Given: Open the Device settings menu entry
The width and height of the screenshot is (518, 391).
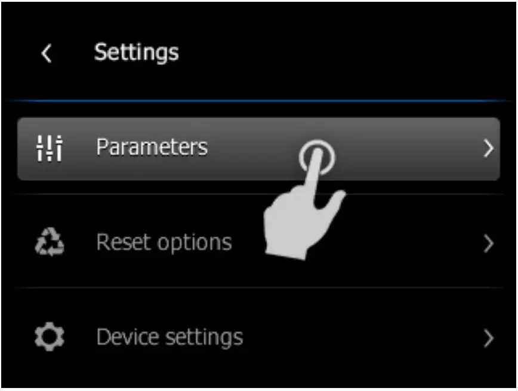Looking at the screenshot, I should coord(169,337).
